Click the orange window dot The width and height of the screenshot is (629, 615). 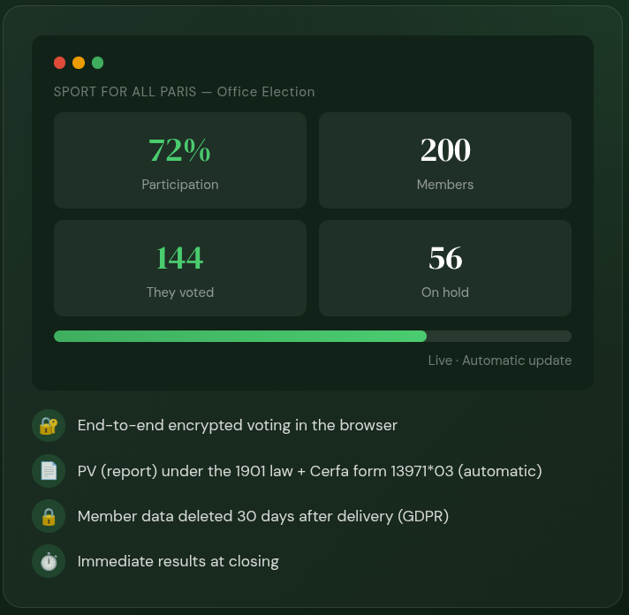tap(79, 63)
